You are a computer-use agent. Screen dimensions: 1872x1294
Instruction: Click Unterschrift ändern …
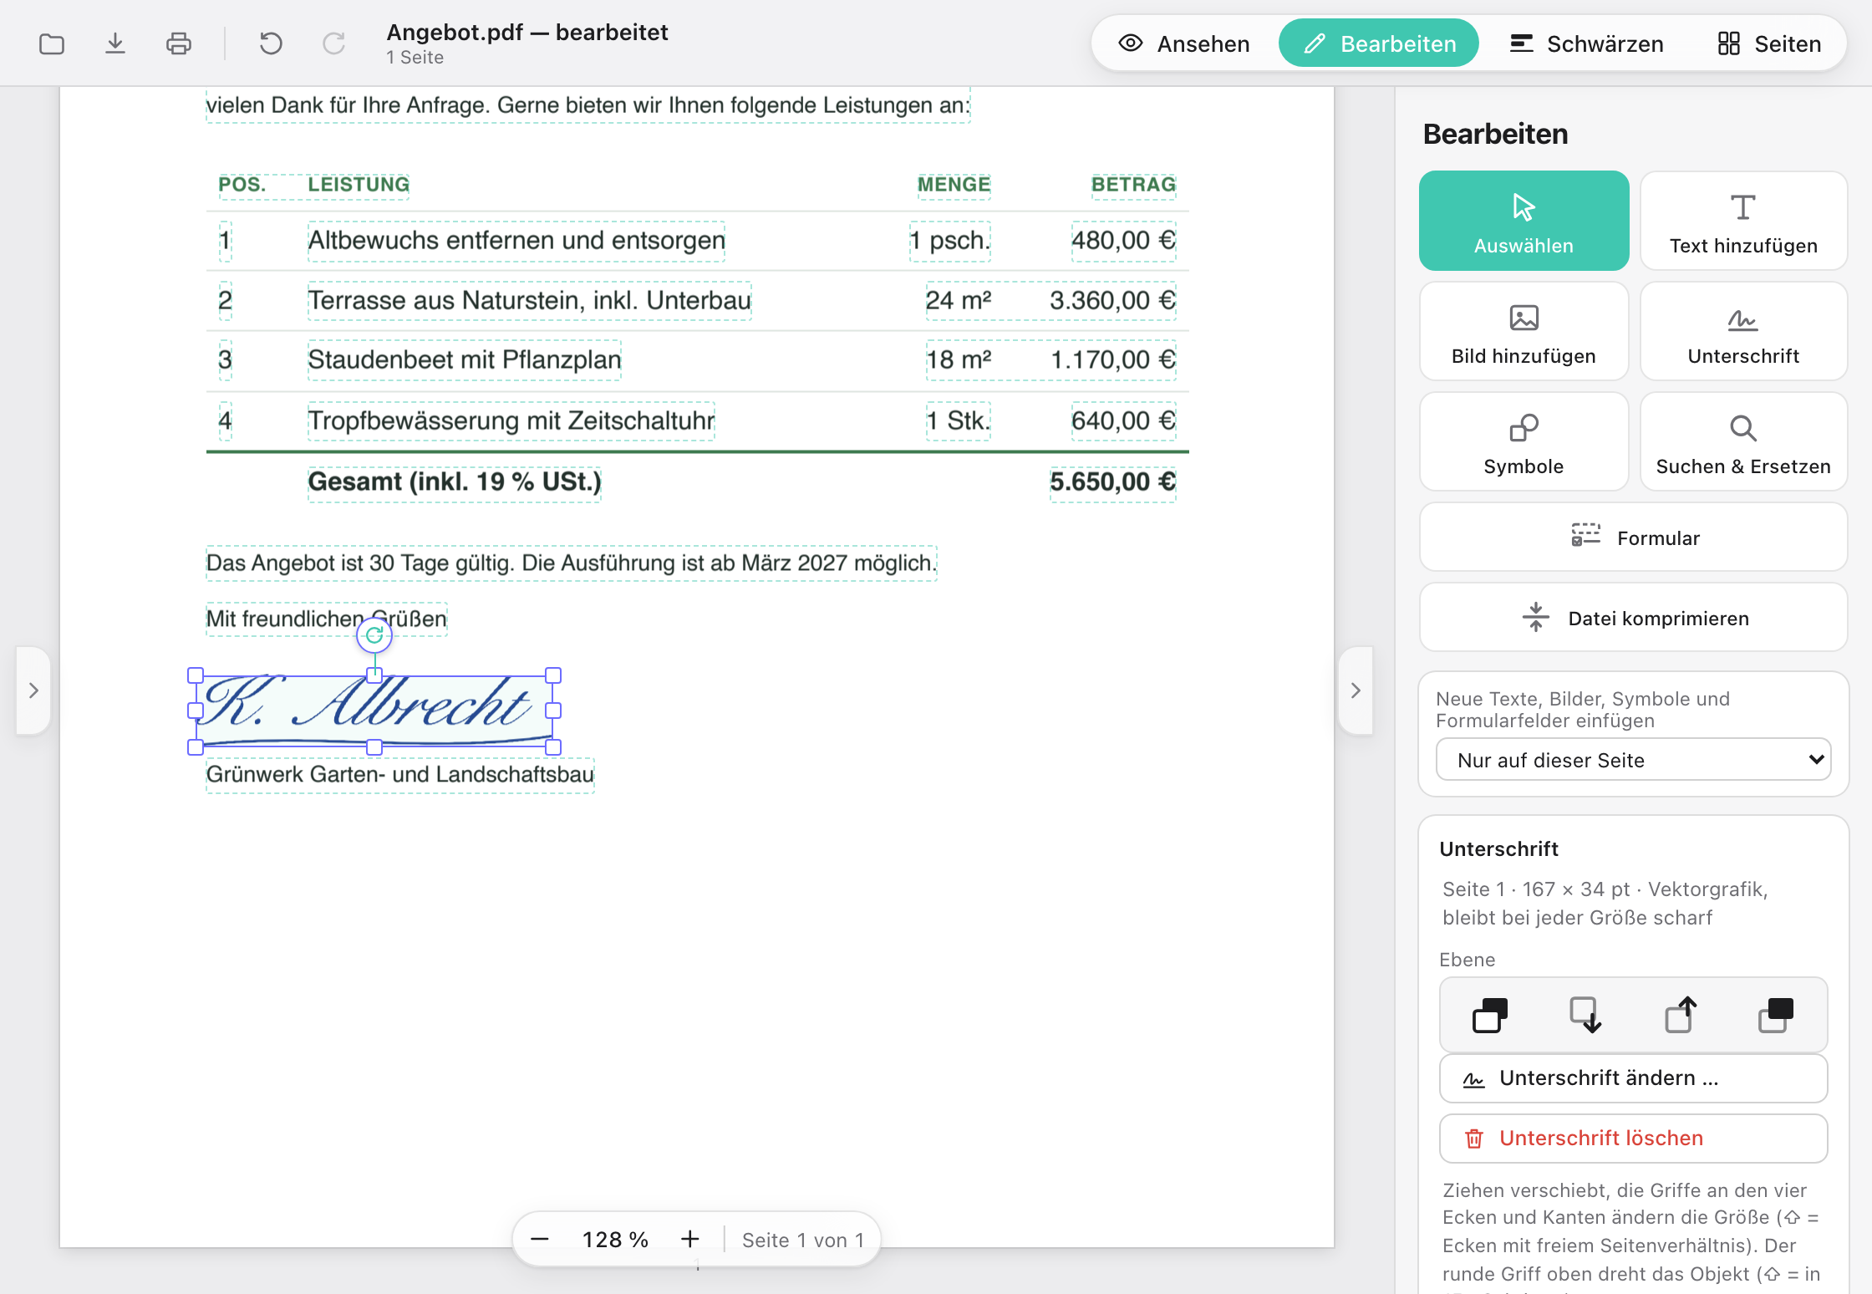click(x=1634, y=1078)
